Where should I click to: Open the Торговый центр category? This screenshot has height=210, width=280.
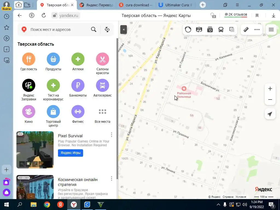53,116
